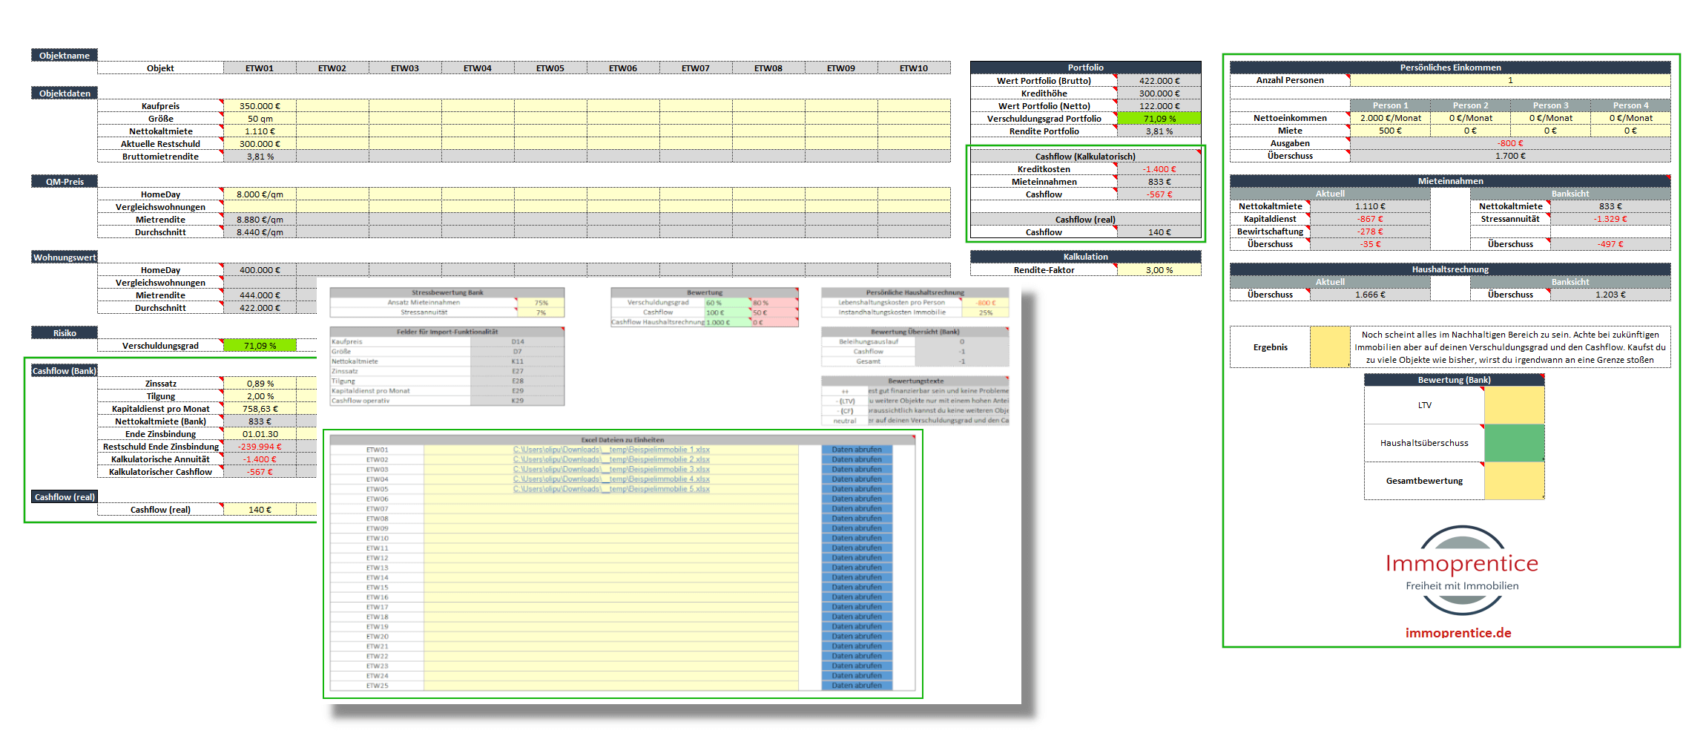The width and height of the screenshot is (1706, 742).
Task: Open the Beispielimmobilie 4.xlsx file link
Action: 611,479
